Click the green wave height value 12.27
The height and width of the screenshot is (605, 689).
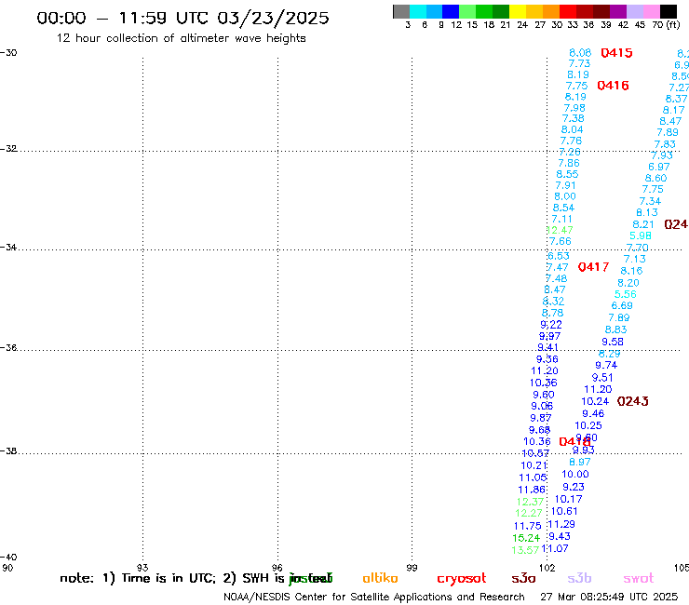click(529, 513)
